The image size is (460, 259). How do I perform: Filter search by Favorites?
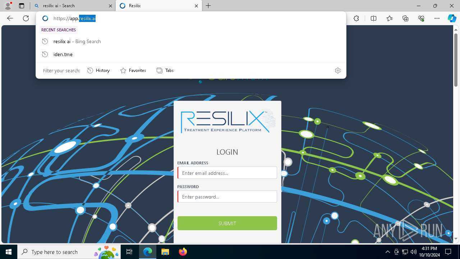[x=133, y=71]
